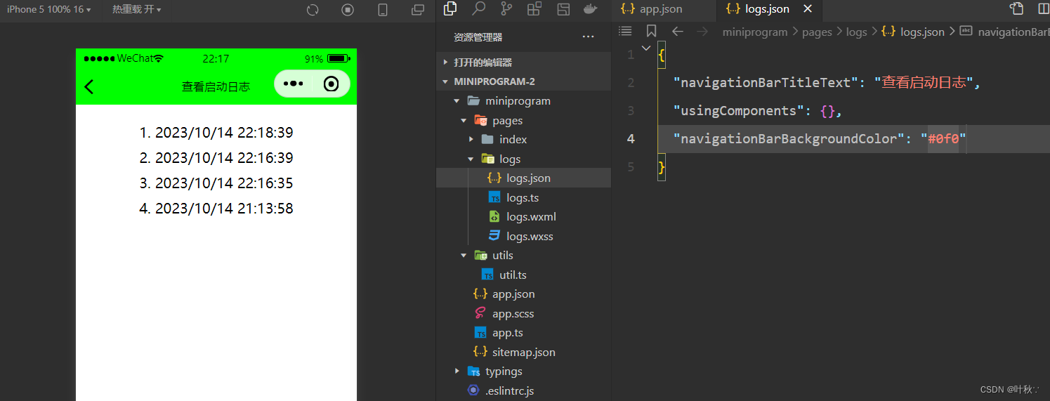This screenshot has width=1050, height=401.
Task: Collapse the utils folder
Action: [464, 256]
